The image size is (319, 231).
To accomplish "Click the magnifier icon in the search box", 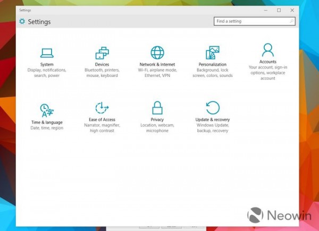I will [x=291, y=21].
